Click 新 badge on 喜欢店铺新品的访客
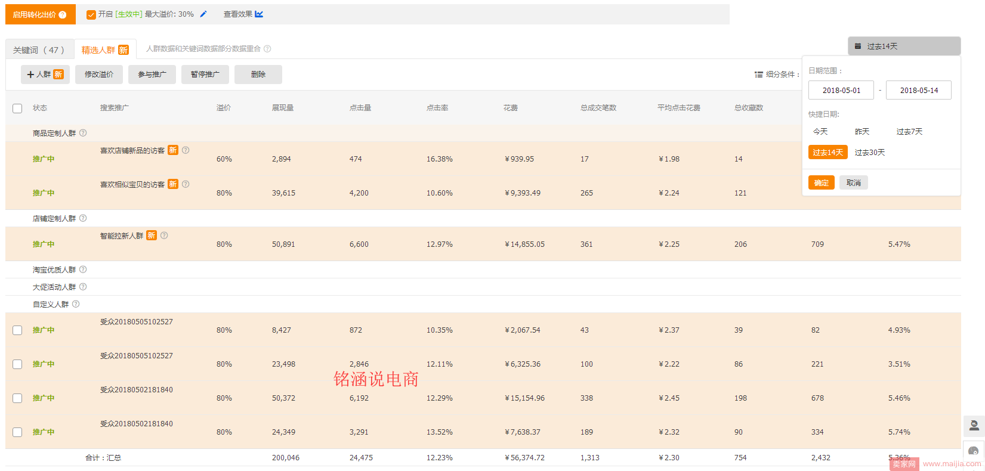Screen dimensions: 985x471 [x=173, y=150]
